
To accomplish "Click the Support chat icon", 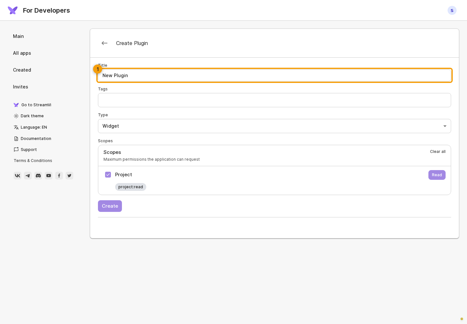I will pyautogui.click(x=16, y=150).
